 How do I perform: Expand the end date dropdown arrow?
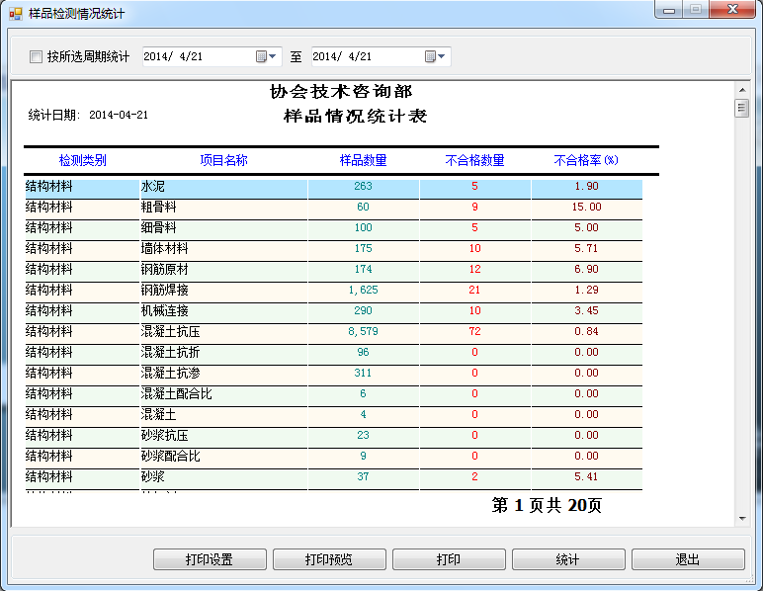click(x=442, y=56)
